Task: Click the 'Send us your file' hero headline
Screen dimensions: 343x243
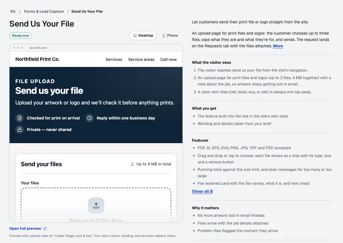Action: click(x=49, y=91)
